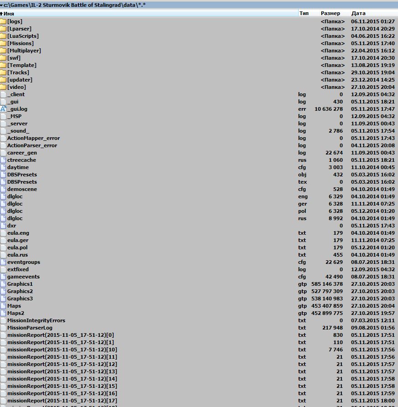Screen dimensions: 398x407
Task: Select the dlgloc file with eng type
Action: click(x=15, y=196)
